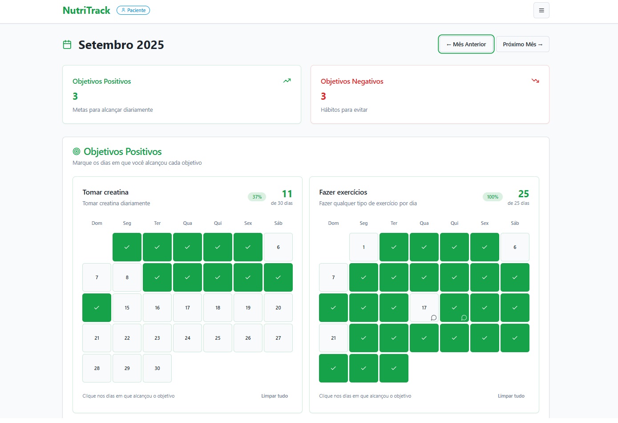The image size is (618, 423).
Task: Click the trending-down icon in Objetivos Negativos card
Action: point(535,81)
